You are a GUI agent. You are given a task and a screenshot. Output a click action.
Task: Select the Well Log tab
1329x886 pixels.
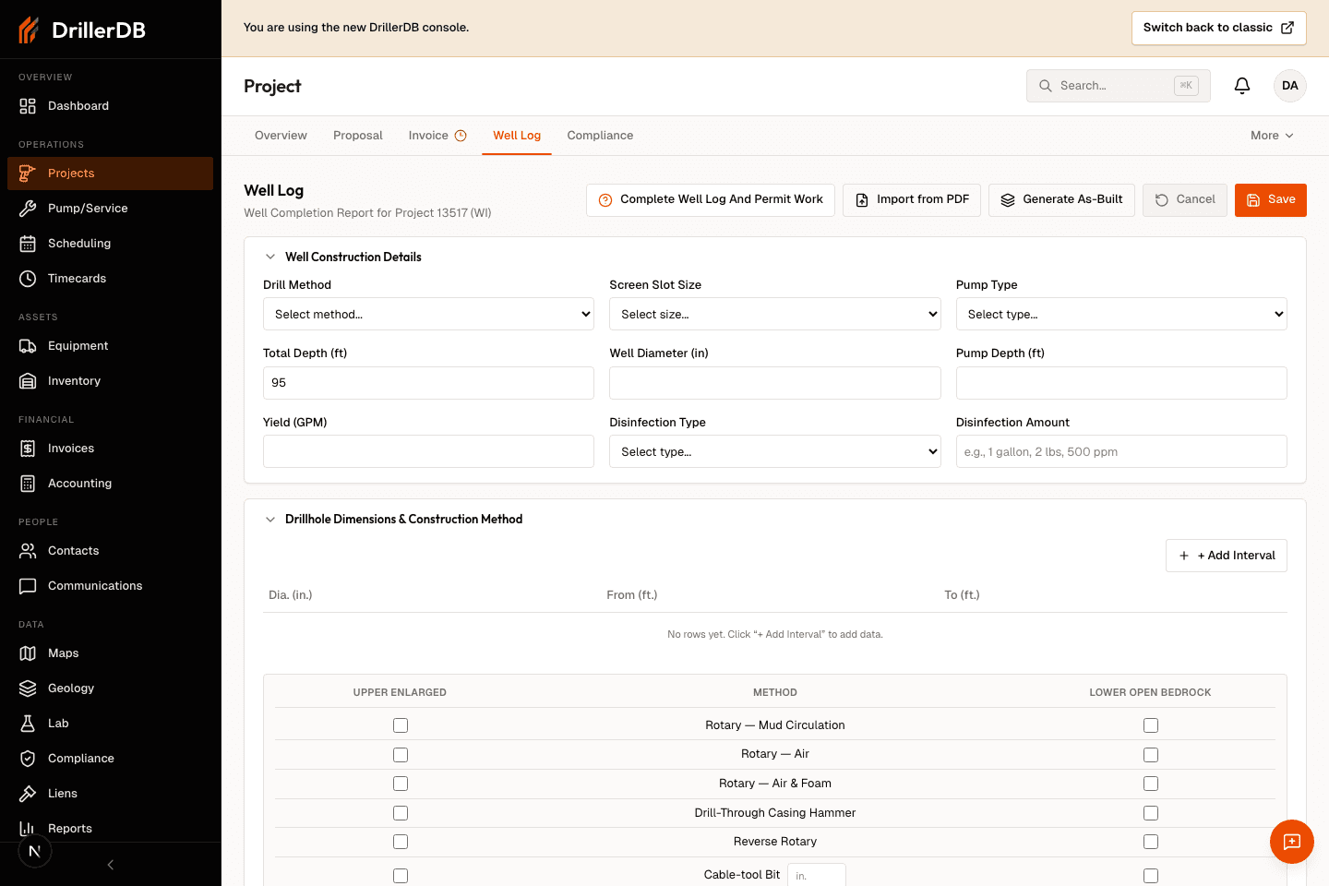tap(517, 136)
